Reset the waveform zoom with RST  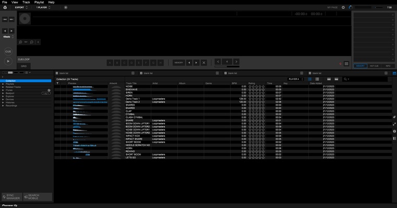point(26,42)
